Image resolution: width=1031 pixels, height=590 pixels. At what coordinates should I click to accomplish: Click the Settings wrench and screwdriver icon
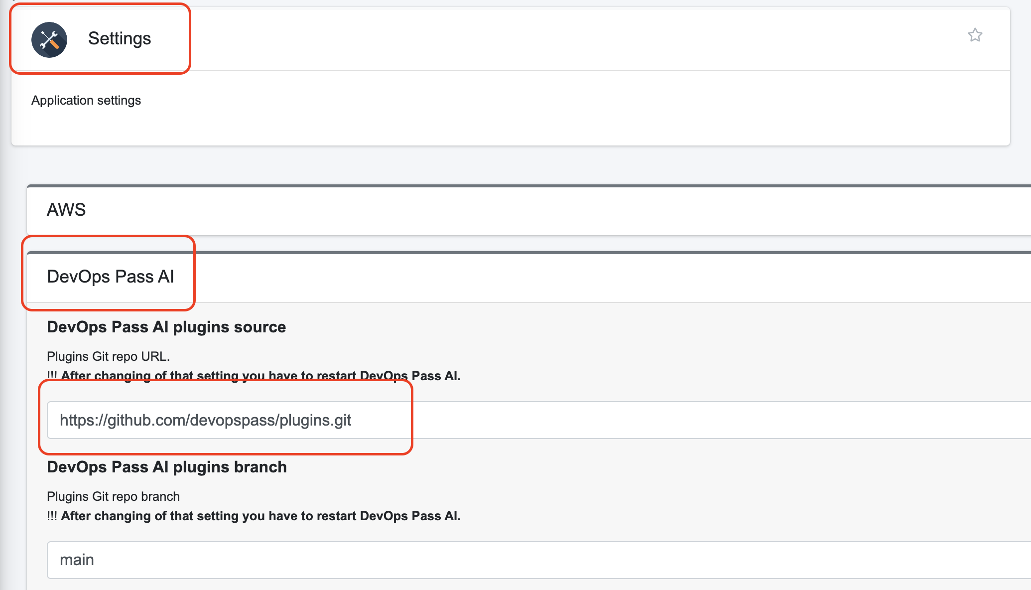point(49,40)
